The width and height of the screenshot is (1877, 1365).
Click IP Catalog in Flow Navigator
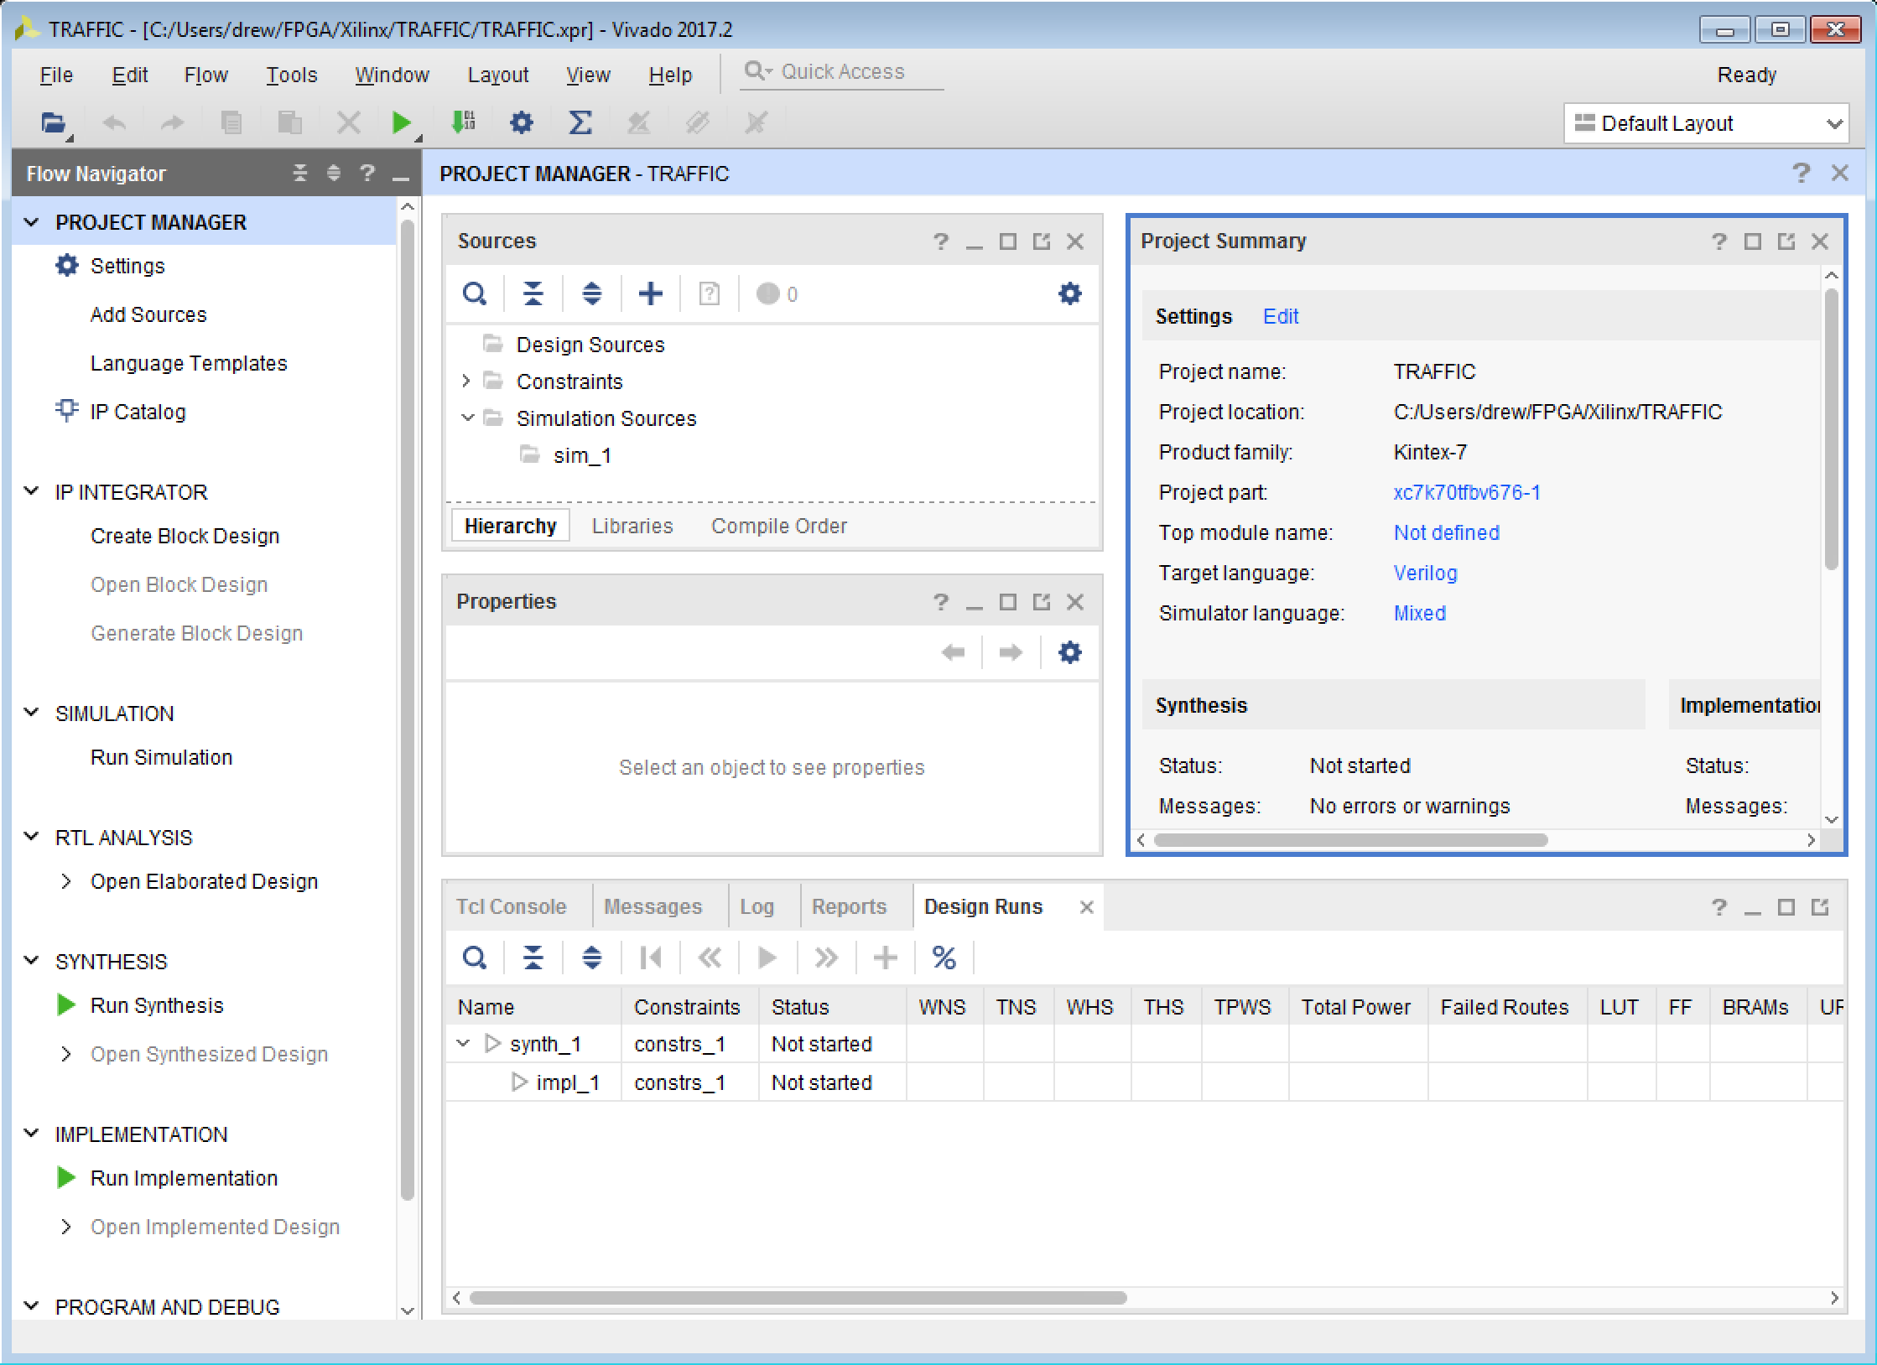pos(138,412)
